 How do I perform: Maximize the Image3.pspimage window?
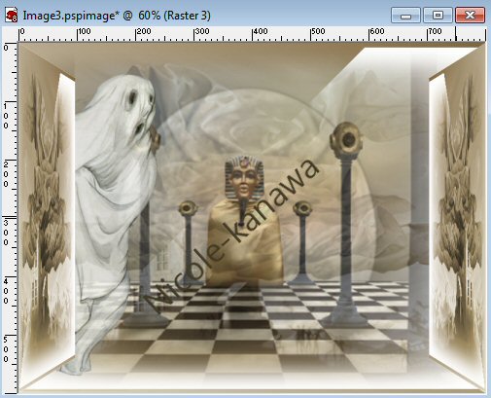click(438, 16)
